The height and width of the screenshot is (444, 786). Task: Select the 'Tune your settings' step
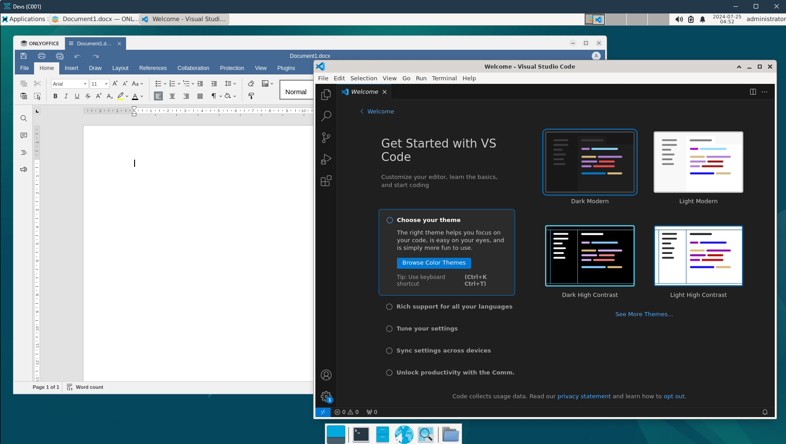pos(427,329)
